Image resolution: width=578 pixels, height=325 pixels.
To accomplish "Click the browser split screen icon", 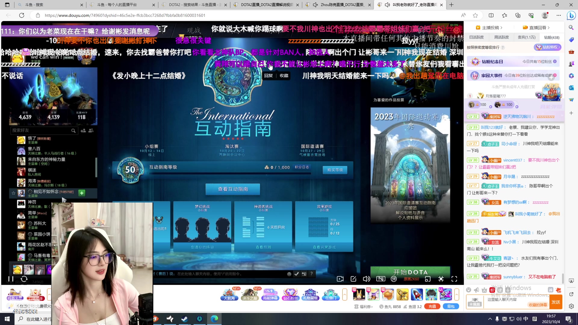I will (x=491, y=15).
